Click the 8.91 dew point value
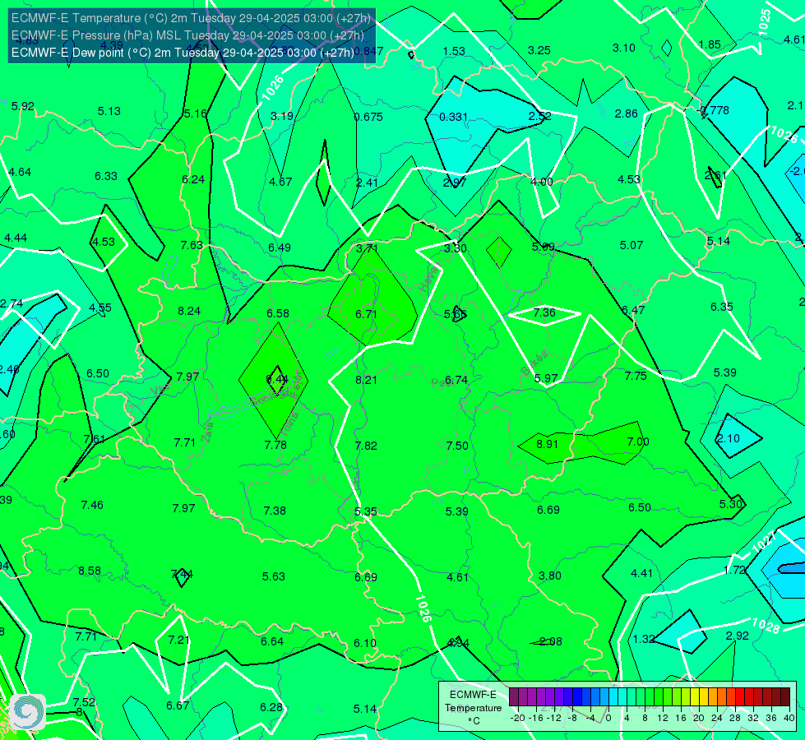 point(547,444)
